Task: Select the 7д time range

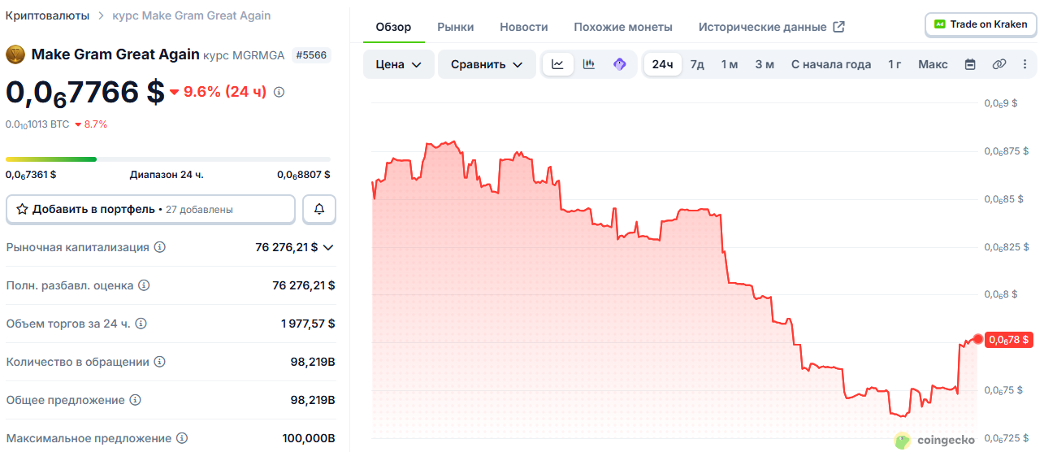Action: click(697, 64)
